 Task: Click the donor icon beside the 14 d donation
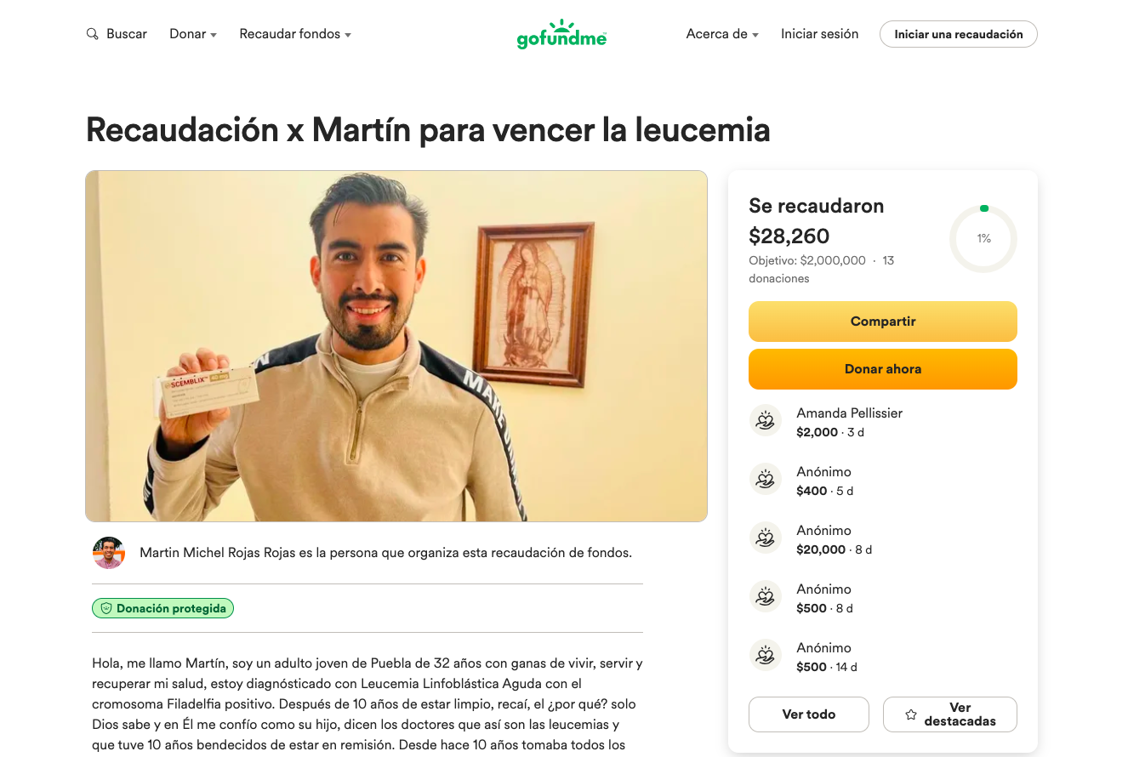click(766, 655)
